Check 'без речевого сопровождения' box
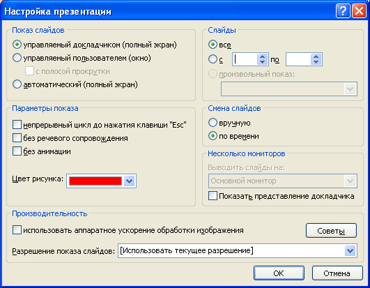 click(x=17, y=138)
